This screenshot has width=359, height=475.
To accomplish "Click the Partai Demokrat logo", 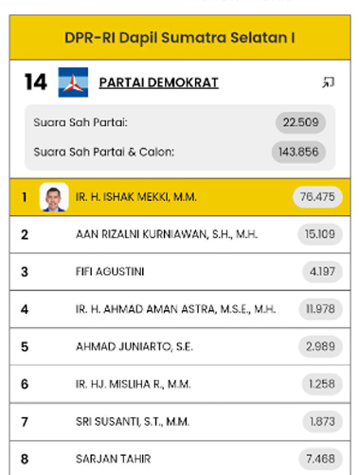I will pyautogui.click(x=73, y=82).
